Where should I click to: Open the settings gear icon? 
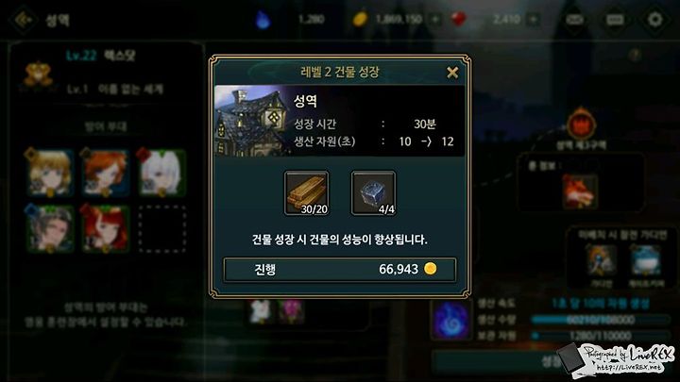pyautogui.click(x=654, y=20)
